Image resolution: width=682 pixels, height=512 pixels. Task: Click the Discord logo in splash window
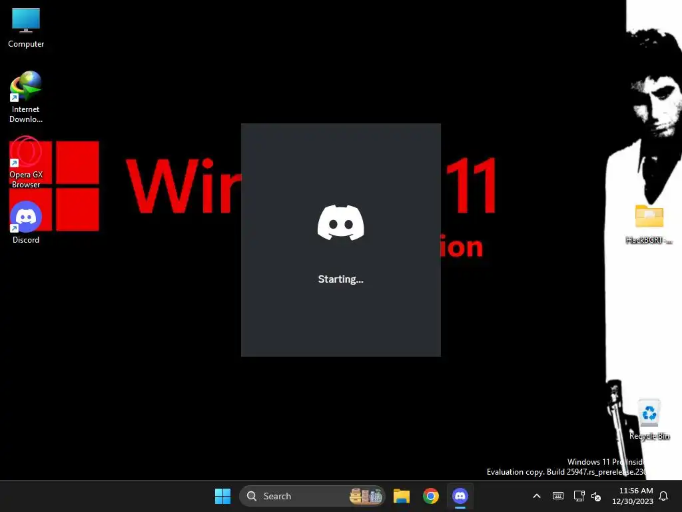coord(340,223)
